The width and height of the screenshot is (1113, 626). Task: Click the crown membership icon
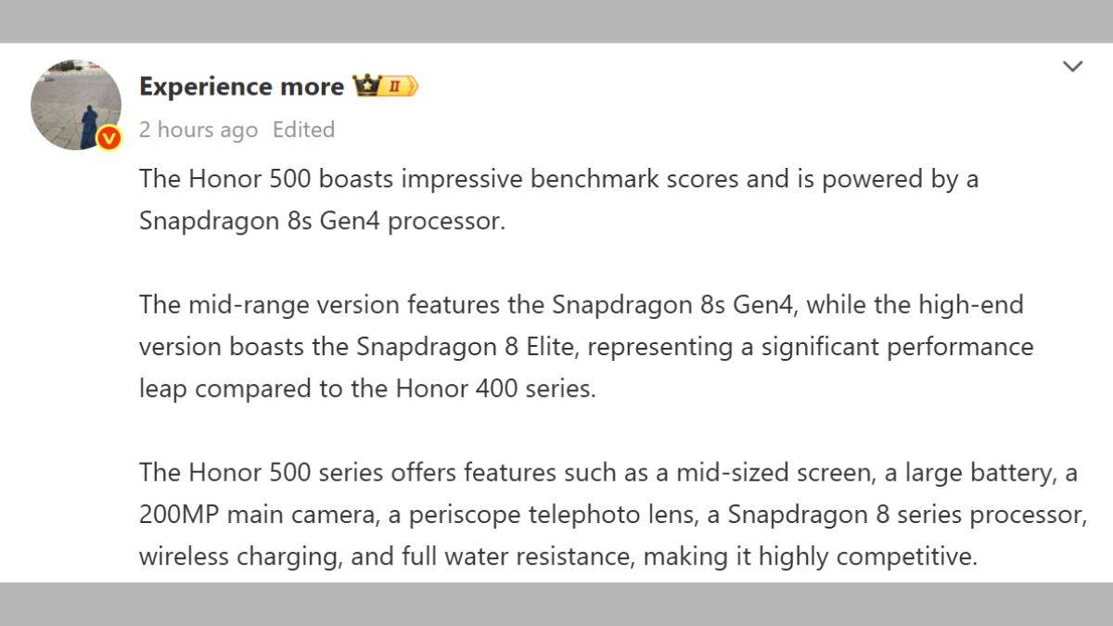pos(366,86)
